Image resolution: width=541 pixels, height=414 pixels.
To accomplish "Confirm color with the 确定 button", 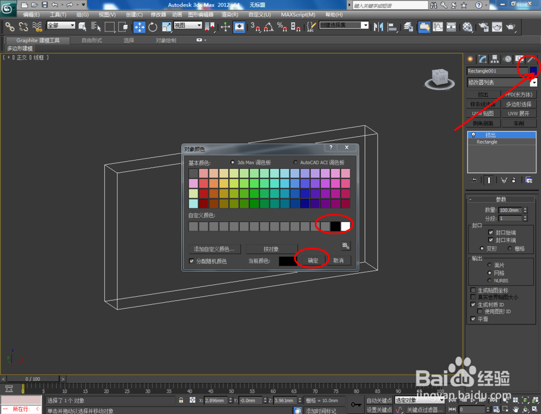I will click(313, 261).
